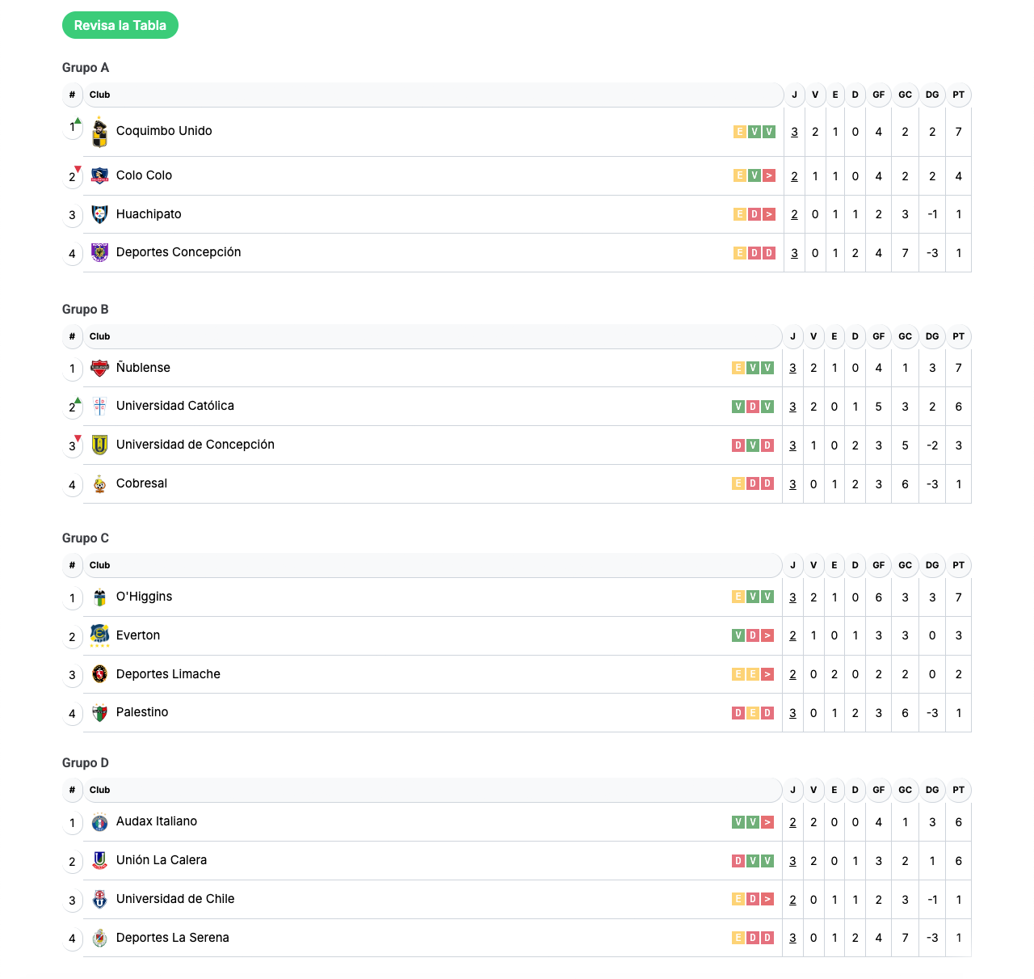Click Audax Italiano's matches played number
1034x979 pixels.
point(792,822)
